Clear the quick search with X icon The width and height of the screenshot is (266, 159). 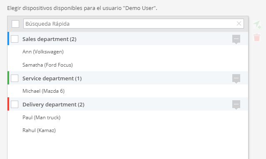click(x=239, y=24)
